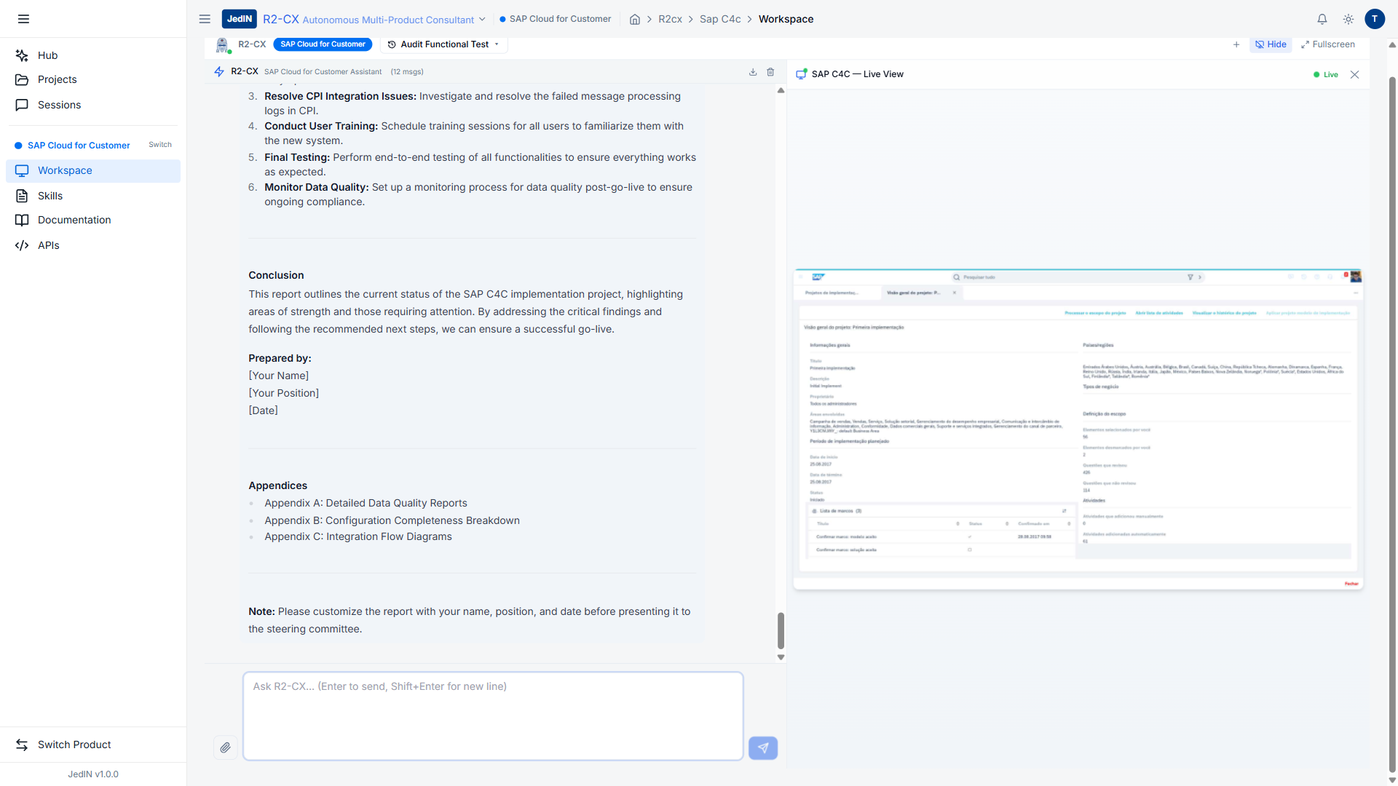Click the send message paper-plane button
Image resolution: width=1398 pixels, height=786 pixels.
[762, 747]
